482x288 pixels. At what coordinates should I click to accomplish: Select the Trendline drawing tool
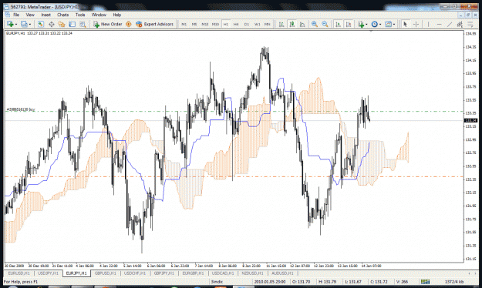tap(450, 24)
